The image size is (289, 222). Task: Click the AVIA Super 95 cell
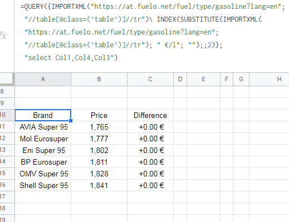coord(43,127)
